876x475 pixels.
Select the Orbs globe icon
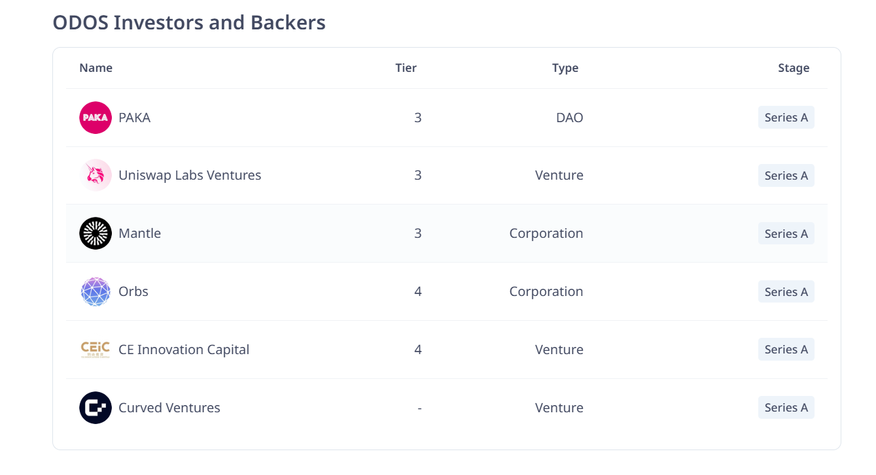pyautogui.click(x=96, y=291)
